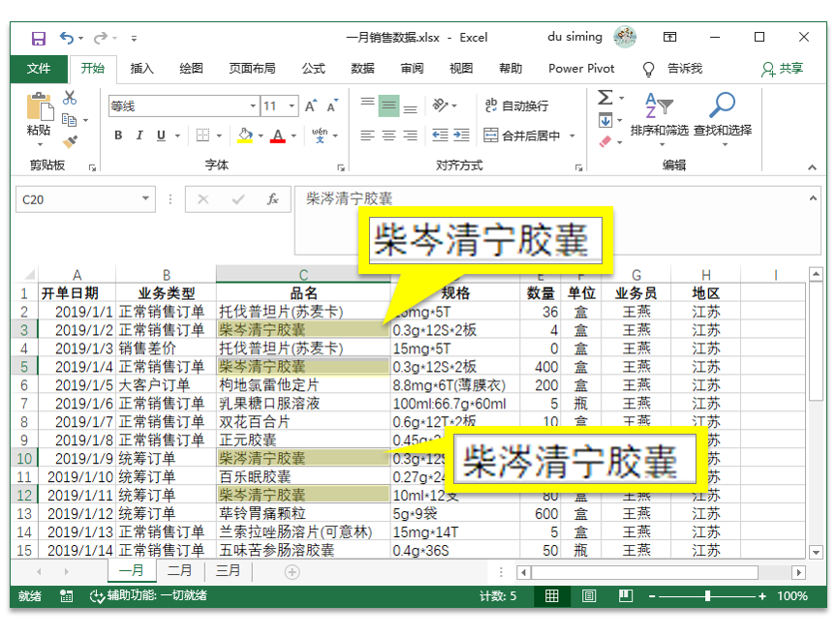Click the Copy icon
The width and height of the screenshot is (836, 636).
coord(70,120)
